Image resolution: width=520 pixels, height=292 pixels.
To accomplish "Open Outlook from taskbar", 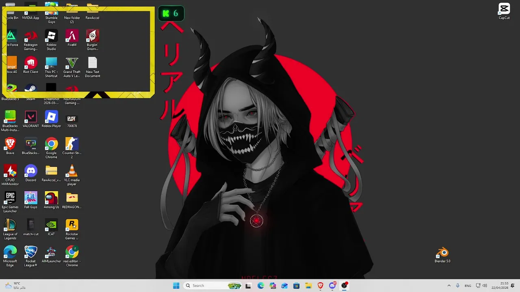I will tap(284, 286).
